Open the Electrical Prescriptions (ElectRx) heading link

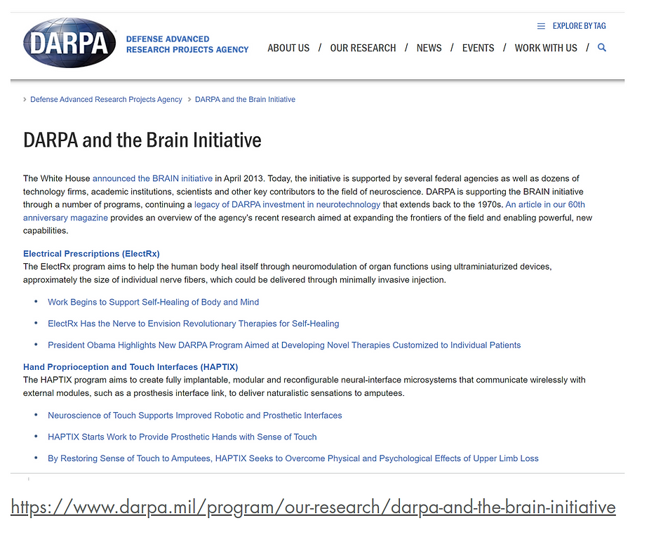91,253
